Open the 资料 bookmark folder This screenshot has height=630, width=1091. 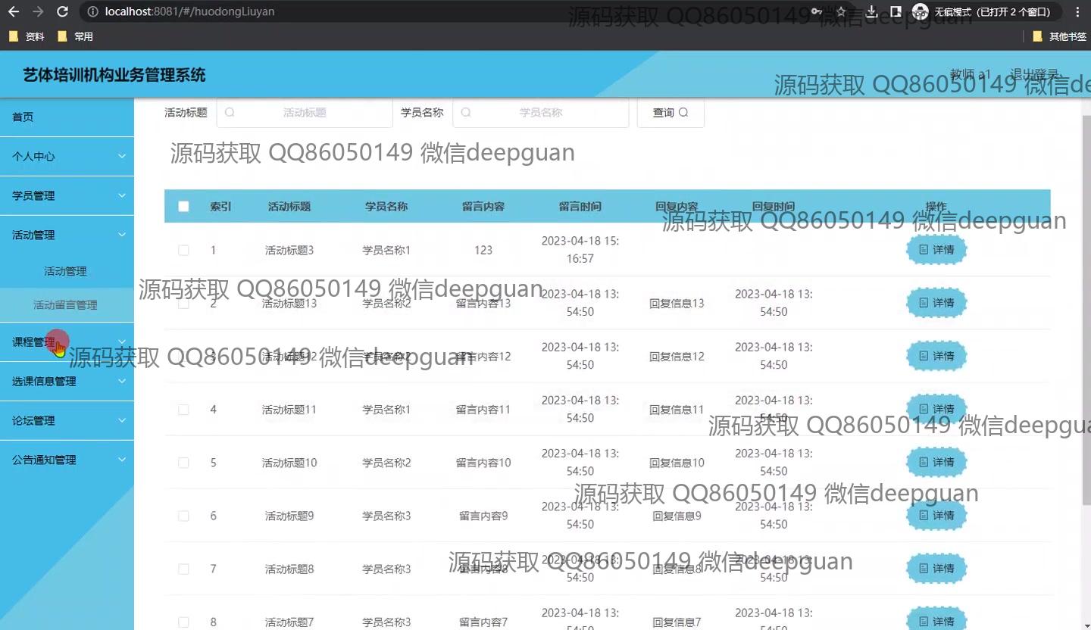(x=27, y=36)
